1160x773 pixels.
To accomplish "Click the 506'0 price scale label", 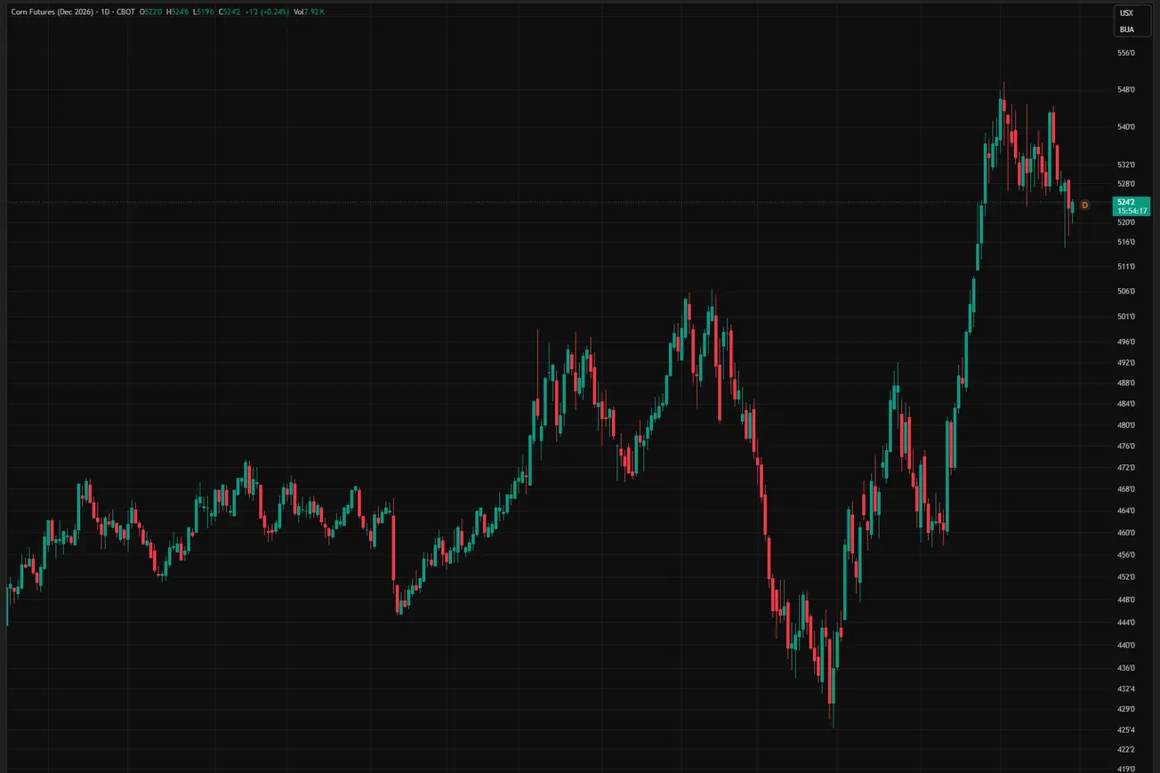I will (x=1125, y=292).
